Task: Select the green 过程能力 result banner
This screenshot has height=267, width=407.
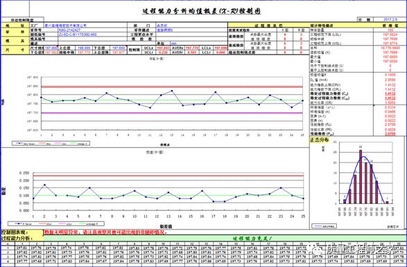Action: coord(225,239)
